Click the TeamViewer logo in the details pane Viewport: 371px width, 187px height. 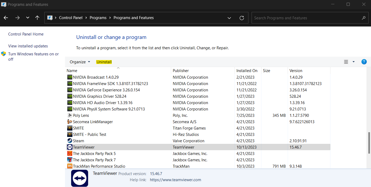click(x=79, y=178)
